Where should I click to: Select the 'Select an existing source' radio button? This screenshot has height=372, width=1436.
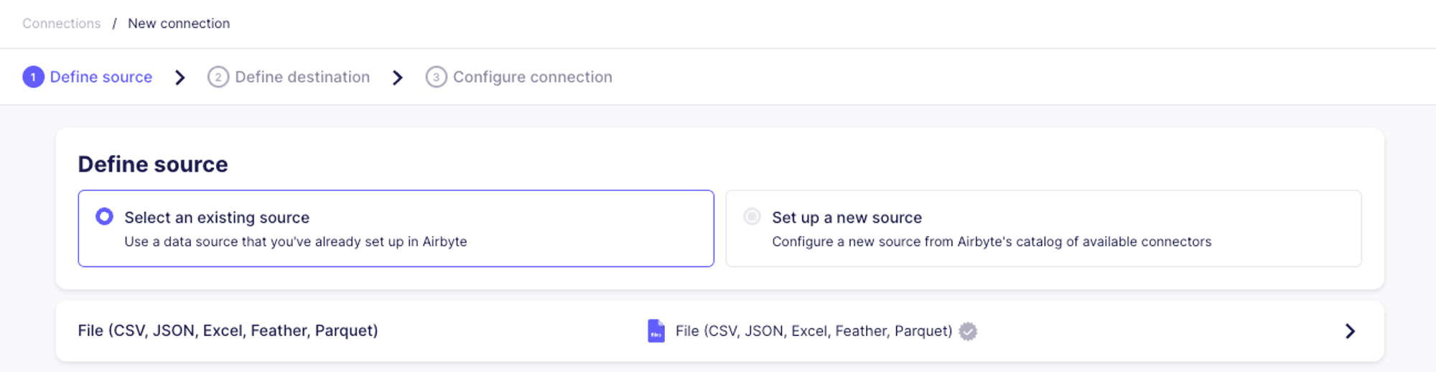pyautogui.click(x=105, y=217)
